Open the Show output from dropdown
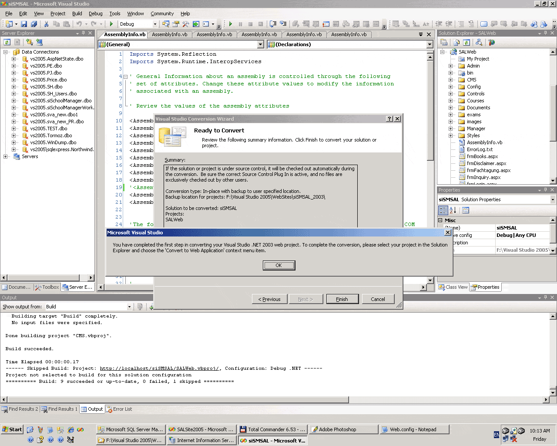Viewport: 557px width, 446px height. [129, 307]
